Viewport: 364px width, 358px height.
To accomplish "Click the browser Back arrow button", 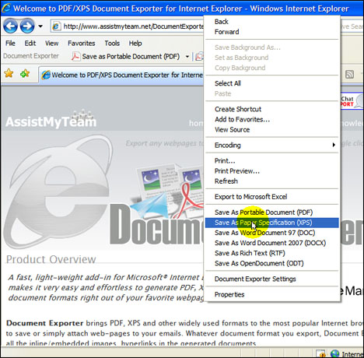I will pyautogui.click(x=10, y=26).
